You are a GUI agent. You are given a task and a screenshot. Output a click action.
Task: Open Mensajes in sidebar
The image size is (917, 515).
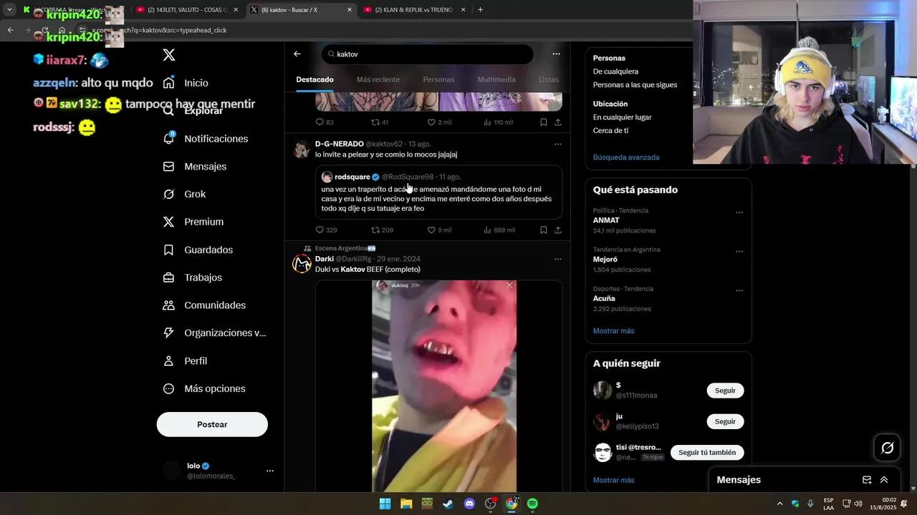click(194, 166)
